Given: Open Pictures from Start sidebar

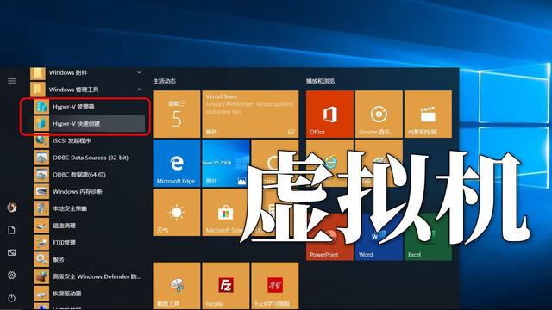Looking at the screenshot, I should [11, 252].
